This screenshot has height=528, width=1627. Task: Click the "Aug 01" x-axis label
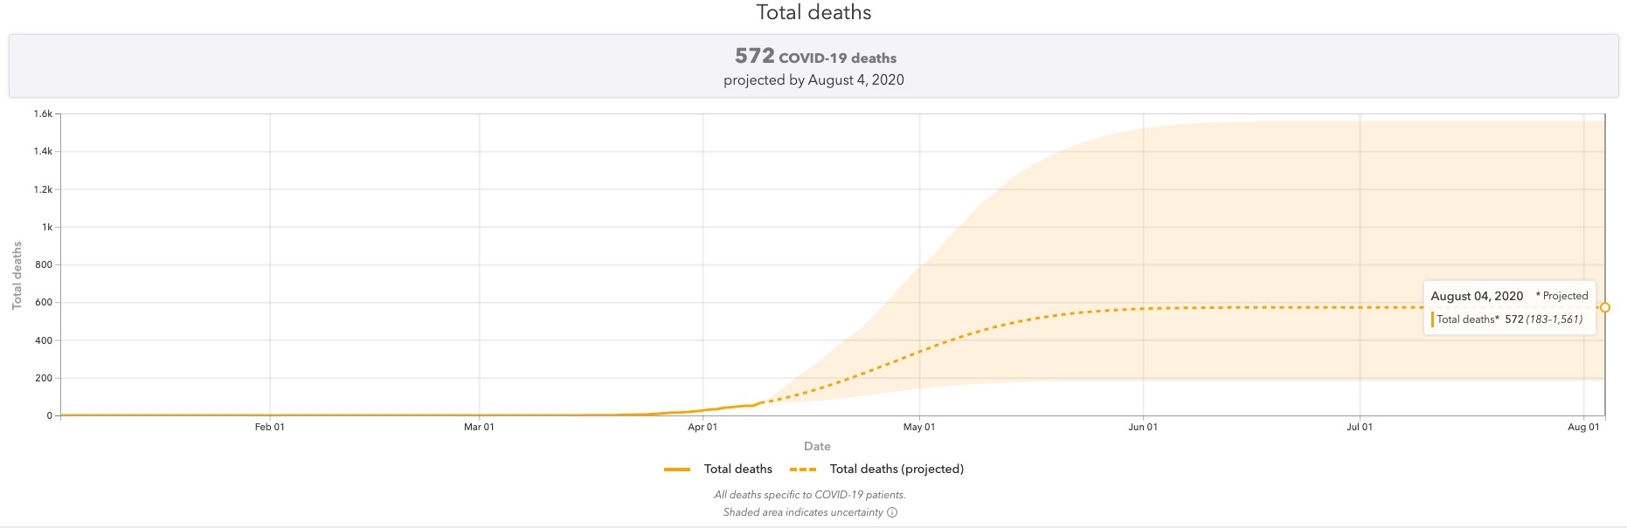coord(1583,427)
